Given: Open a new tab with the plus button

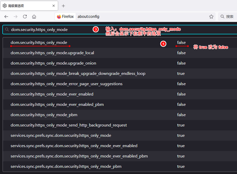Looking at the screenshot, I should pyautogui.click(x=64, y=6).
